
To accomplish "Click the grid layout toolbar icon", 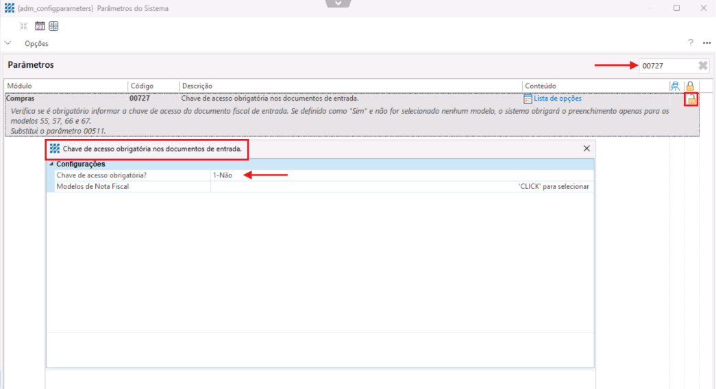I will tap(53, 26).
